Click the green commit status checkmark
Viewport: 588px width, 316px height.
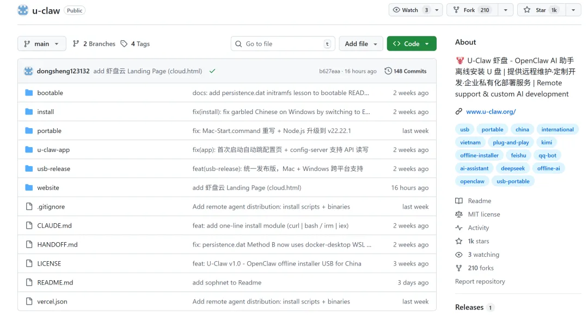(212, 71)
